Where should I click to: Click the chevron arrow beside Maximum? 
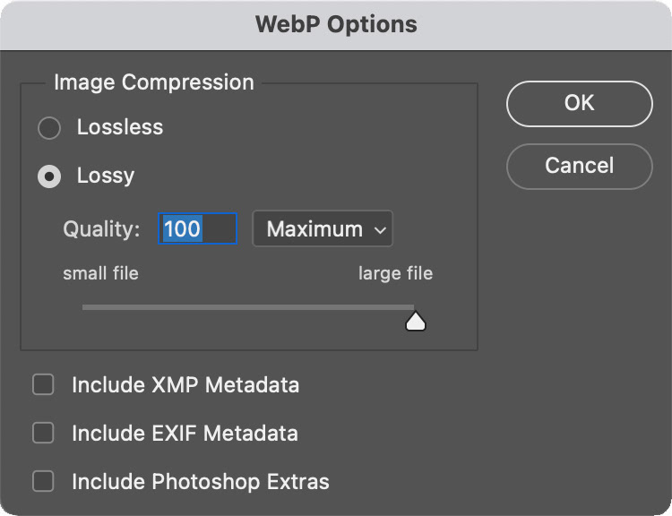coord(380,230)
